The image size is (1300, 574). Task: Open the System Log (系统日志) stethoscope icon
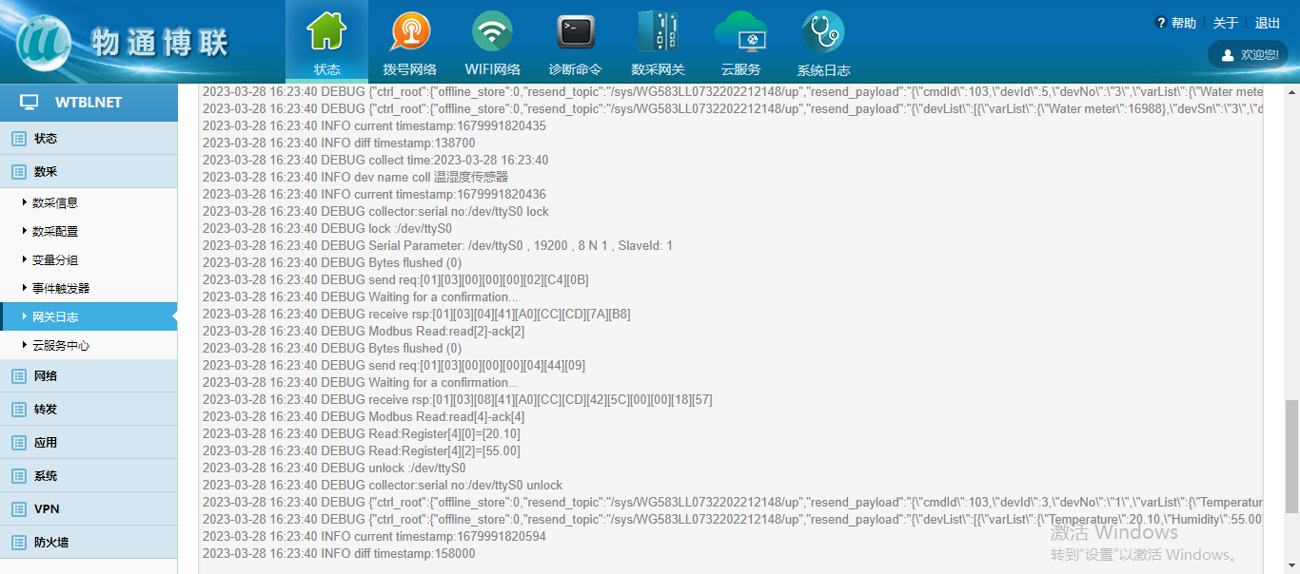pos(823,33)
